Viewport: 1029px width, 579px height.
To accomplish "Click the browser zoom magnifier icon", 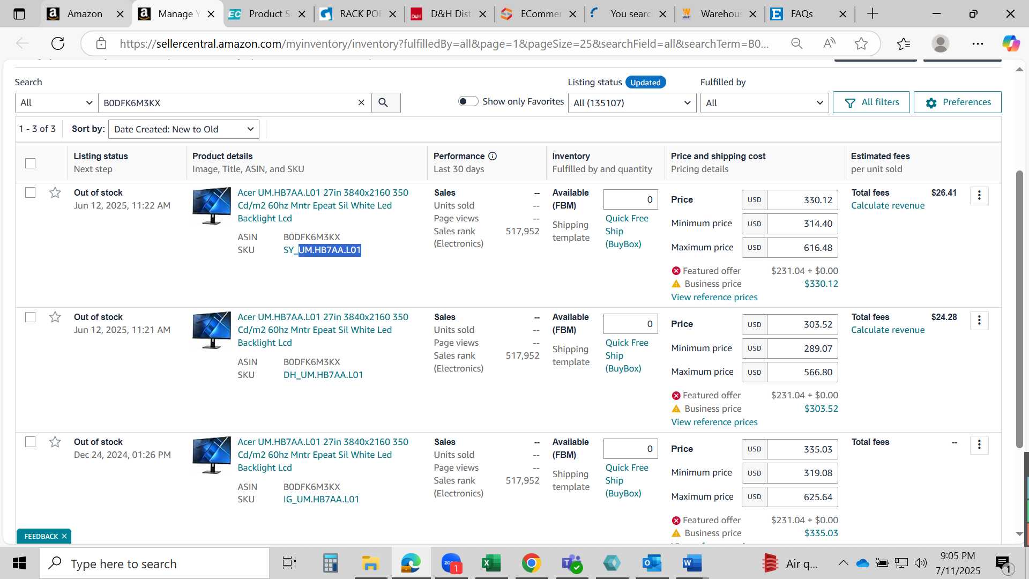I will tap(797, 43).
